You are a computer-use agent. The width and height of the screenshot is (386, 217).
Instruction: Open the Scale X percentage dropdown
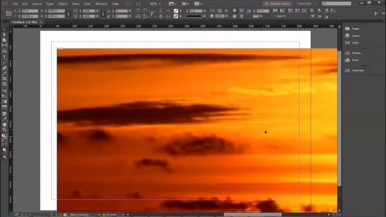point(97,11)
